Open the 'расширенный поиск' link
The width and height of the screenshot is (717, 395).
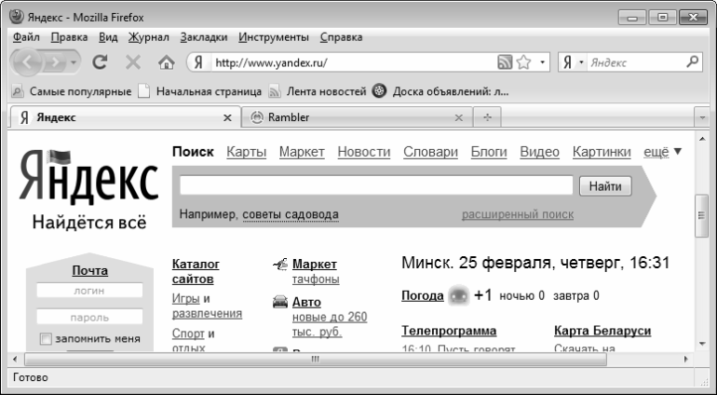tap(517, 214)
